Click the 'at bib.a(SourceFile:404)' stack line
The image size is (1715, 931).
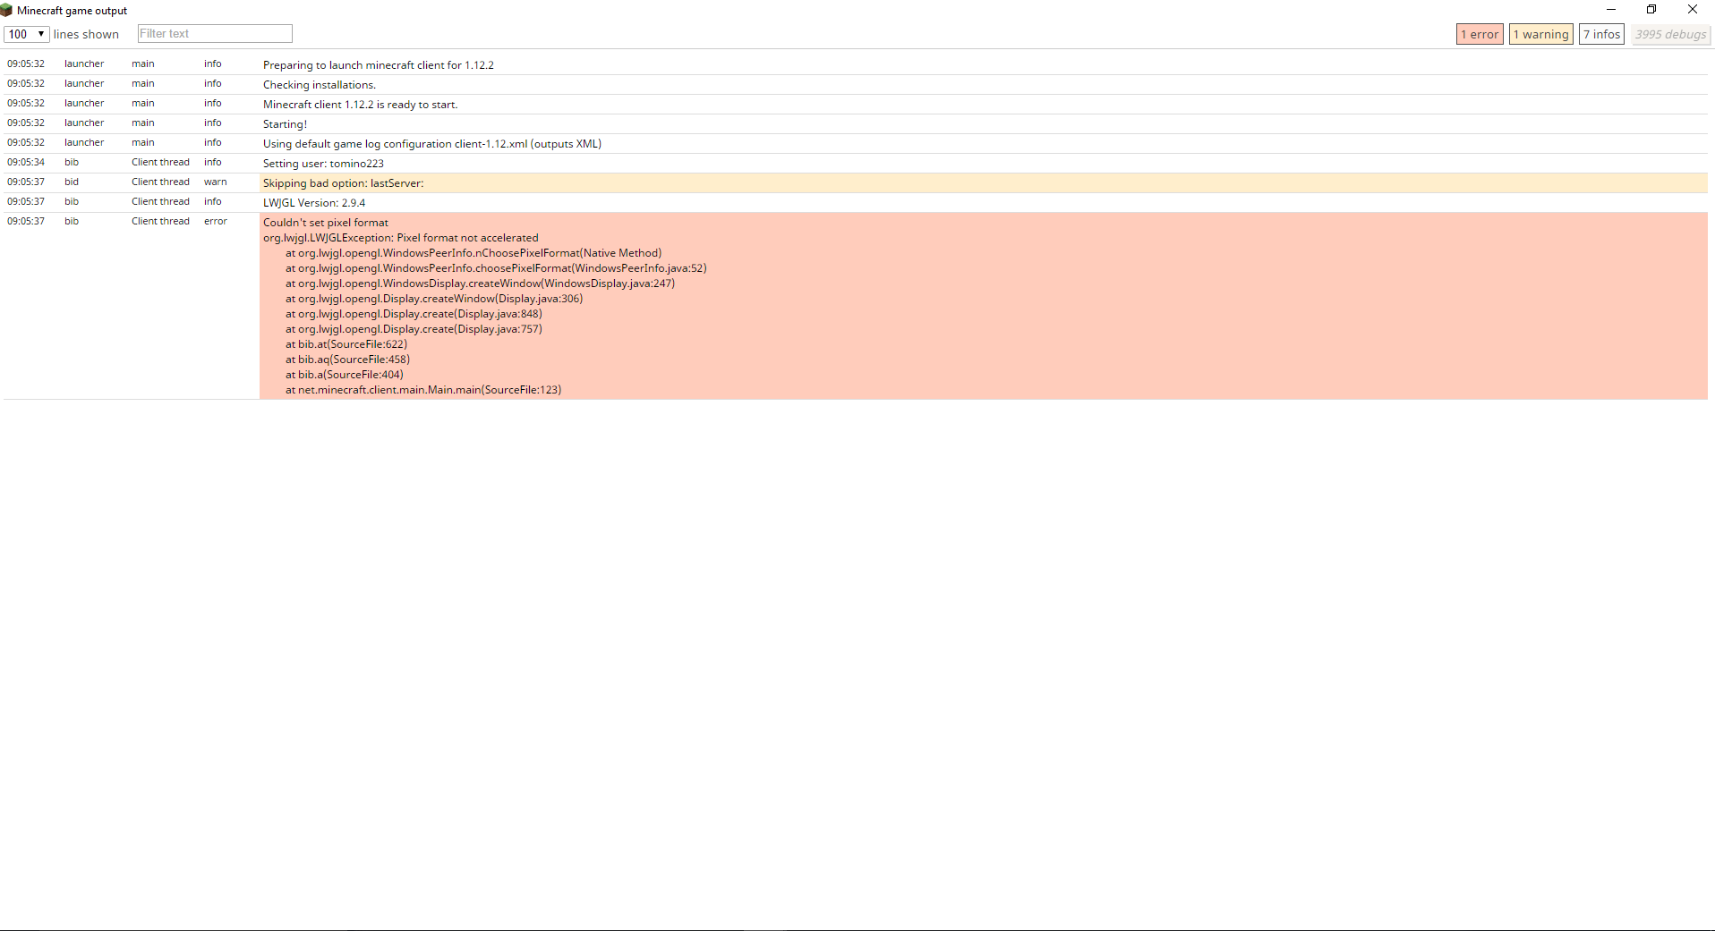coord(345,375)
